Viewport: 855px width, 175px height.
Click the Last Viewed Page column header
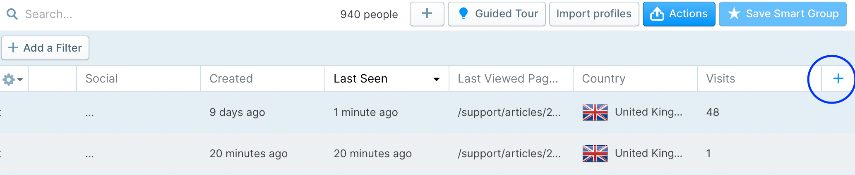[508, 78]
